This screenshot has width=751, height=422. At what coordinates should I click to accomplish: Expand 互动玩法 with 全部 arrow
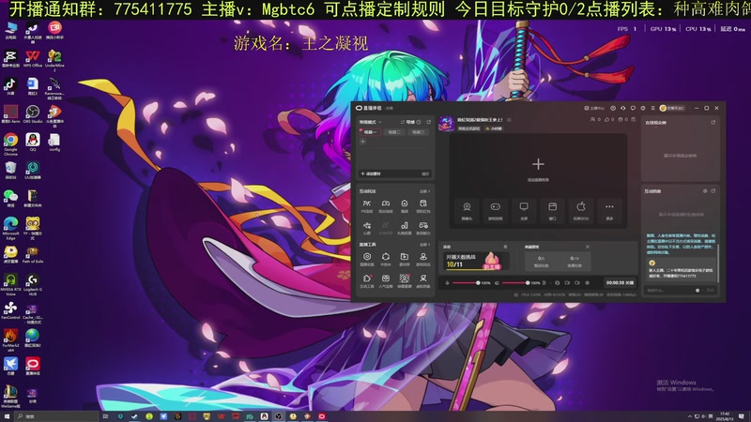[424, 191]
